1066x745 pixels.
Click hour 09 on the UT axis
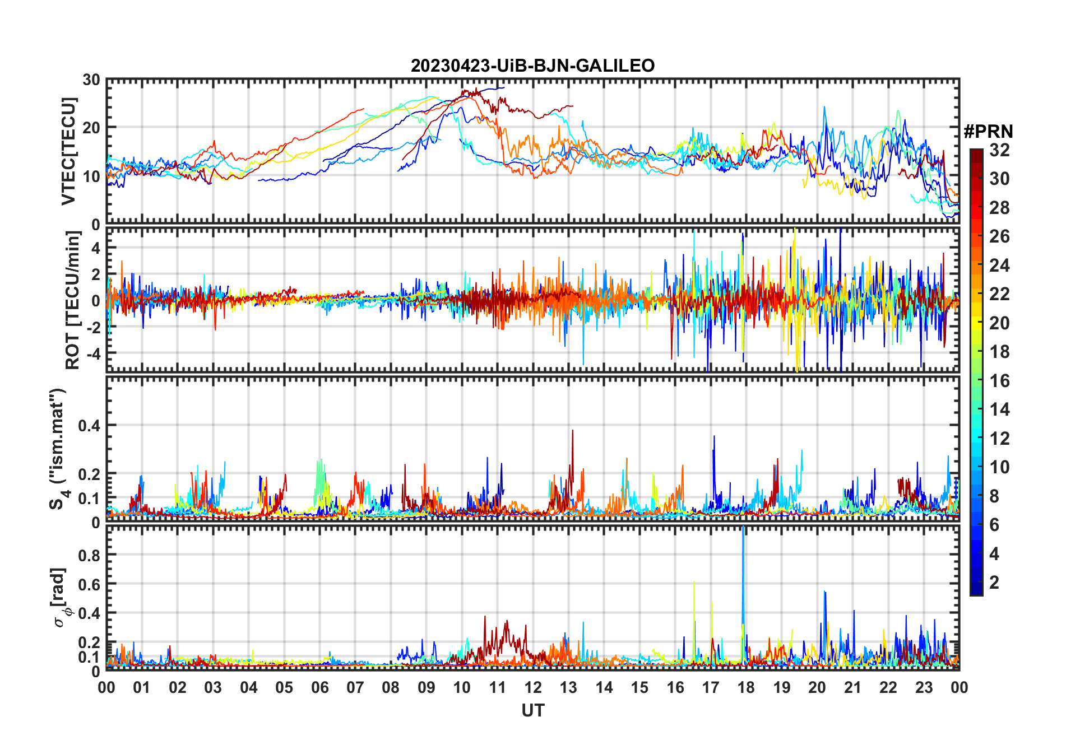tap(427, 687)
